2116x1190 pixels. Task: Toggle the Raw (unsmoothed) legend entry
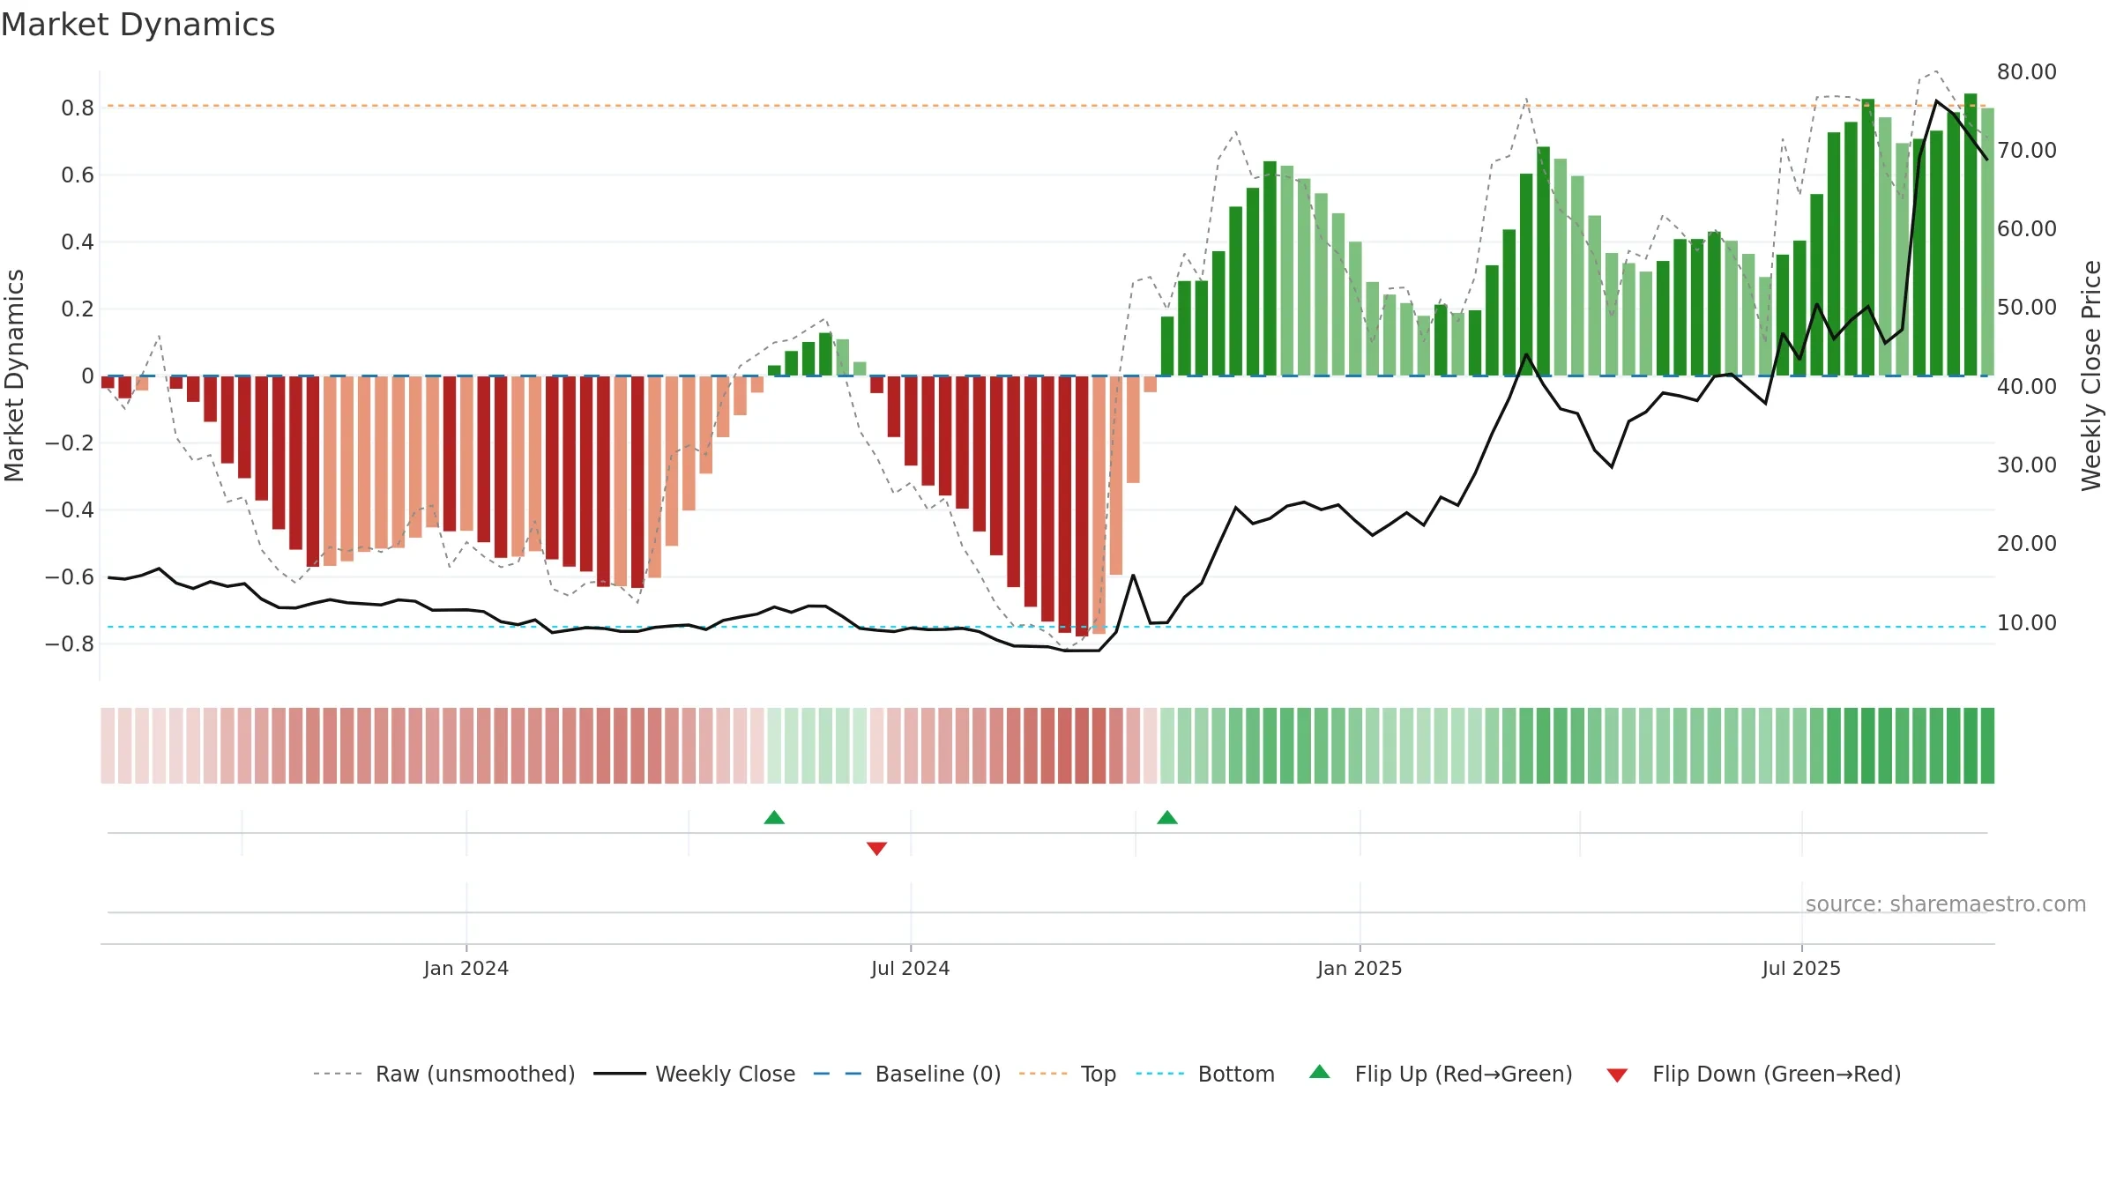(x=443, y=1074)
